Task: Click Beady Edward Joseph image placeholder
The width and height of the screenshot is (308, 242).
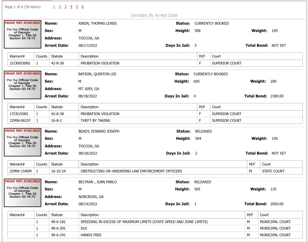Action: click(x=23, y=142)
